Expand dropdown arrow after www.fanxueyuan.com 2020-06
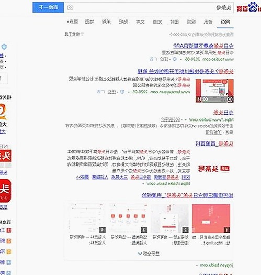Viewport: 261px width, 275px height. 129,92
